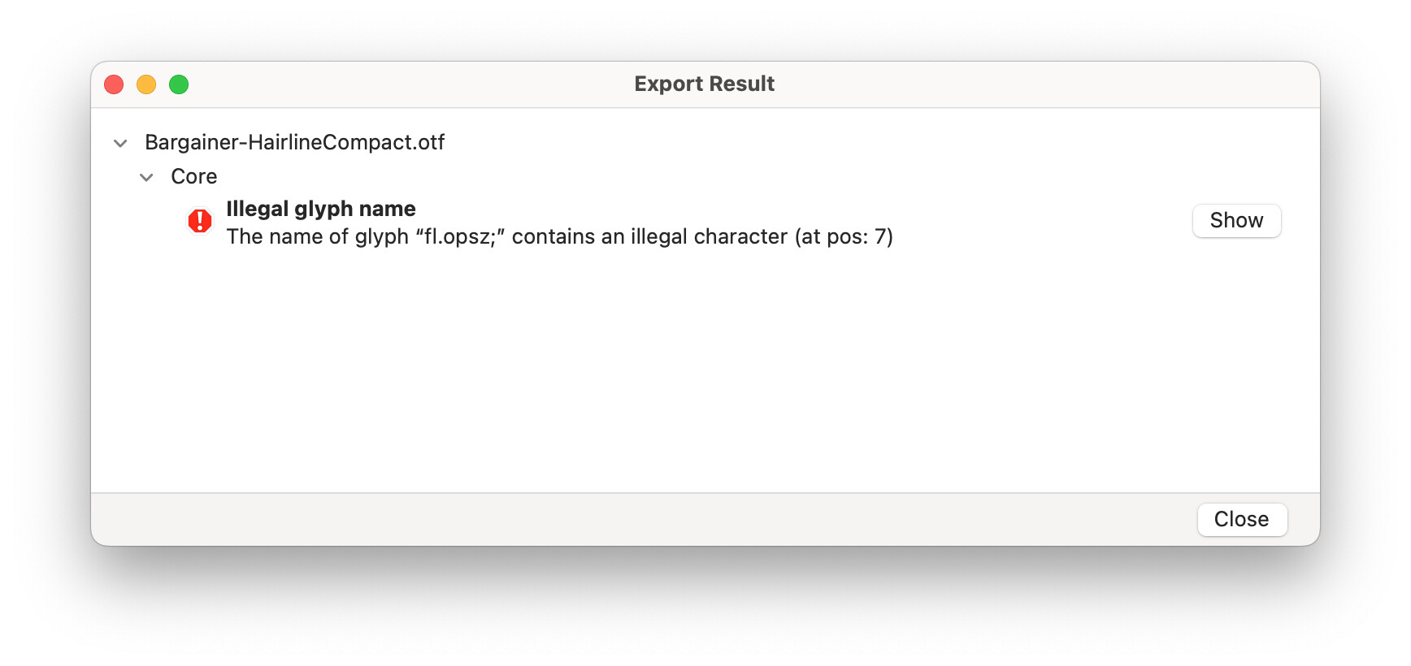Collapse the Bargainer-HairlineCompact.otf disclosure chevron
Viewport: 1411px width, 666px height.
tap(120, 144)
